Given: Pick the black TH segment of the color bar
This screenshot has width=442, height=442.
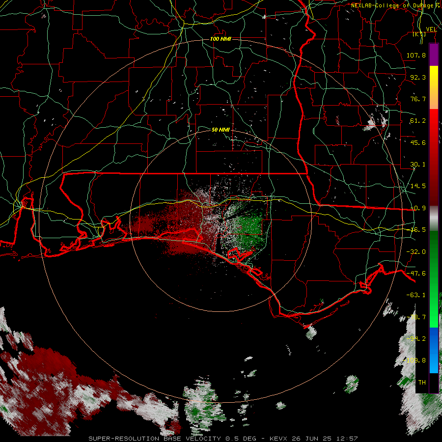Looking at the screenshot, I should tap(434, 383).
